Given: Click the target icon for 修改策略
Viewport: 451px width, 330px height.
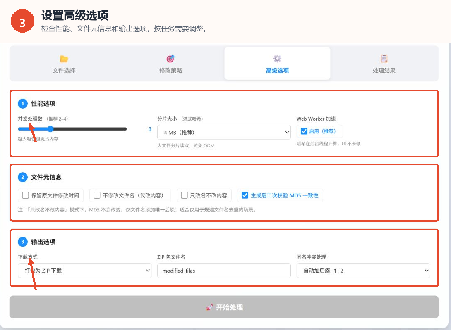Looking at the screenshot, I should click(x=170, y=59).
